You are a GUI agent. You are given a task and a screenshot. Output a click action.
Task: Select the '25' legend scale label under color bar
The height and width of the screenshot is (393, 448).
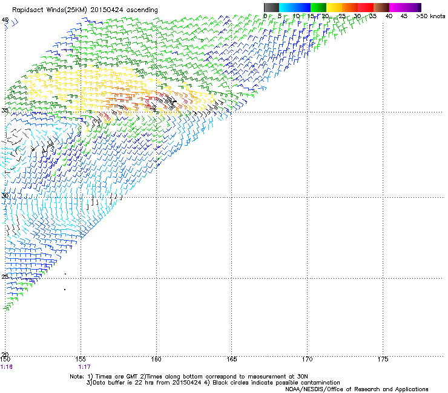click(342, 16)
